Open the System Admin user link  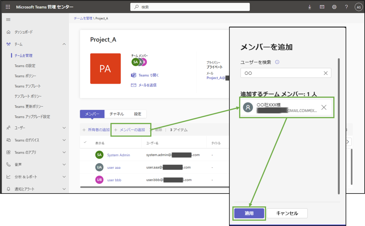[x=119, y=155]
